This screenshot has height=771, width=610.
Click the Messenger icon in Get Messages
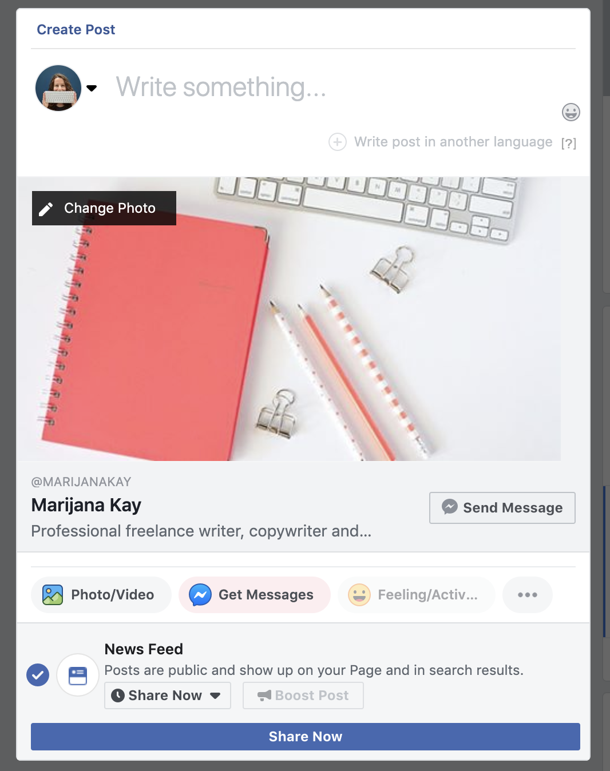tap(200, 595)
